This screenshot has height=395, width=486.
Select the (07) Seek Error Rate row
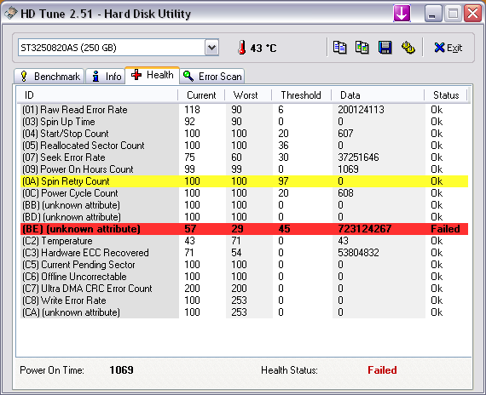pos(244,157)
